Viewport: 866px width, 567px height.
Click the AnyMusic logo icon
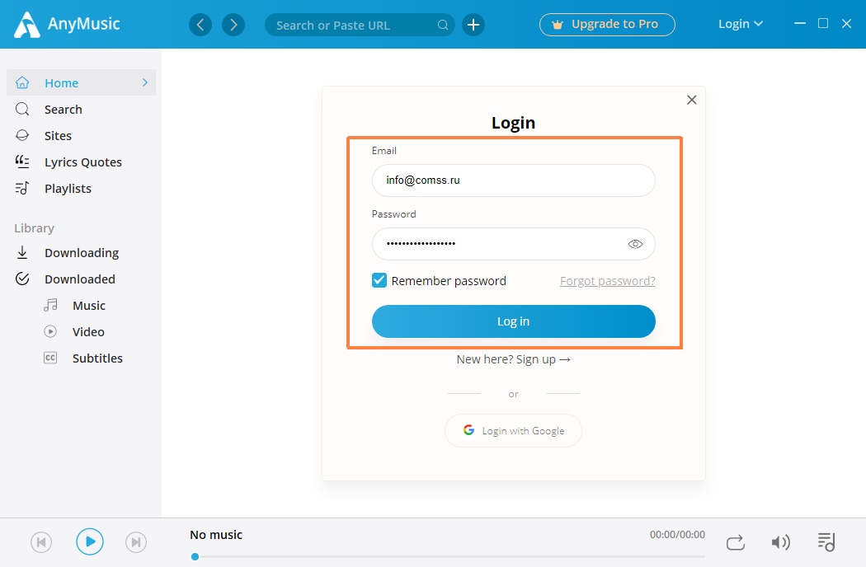26,24
